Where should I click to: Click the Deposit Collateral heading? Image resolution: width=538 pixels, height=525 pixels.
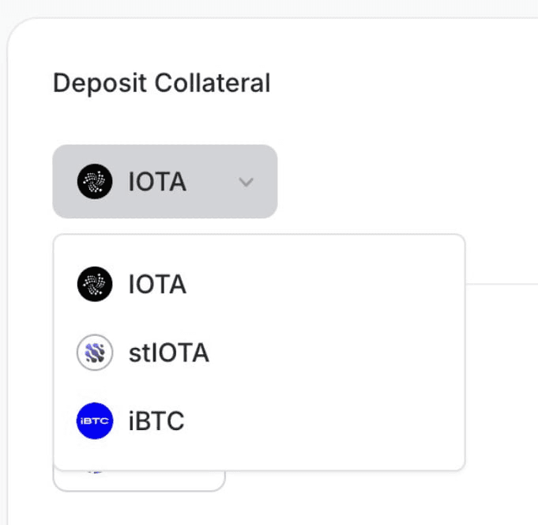point(162,83)
